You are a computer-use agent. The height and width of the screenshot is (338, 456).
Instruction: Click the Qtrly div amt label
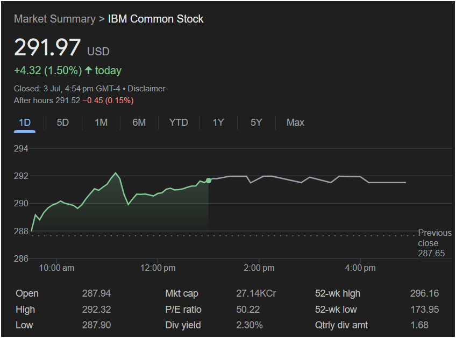341,325
